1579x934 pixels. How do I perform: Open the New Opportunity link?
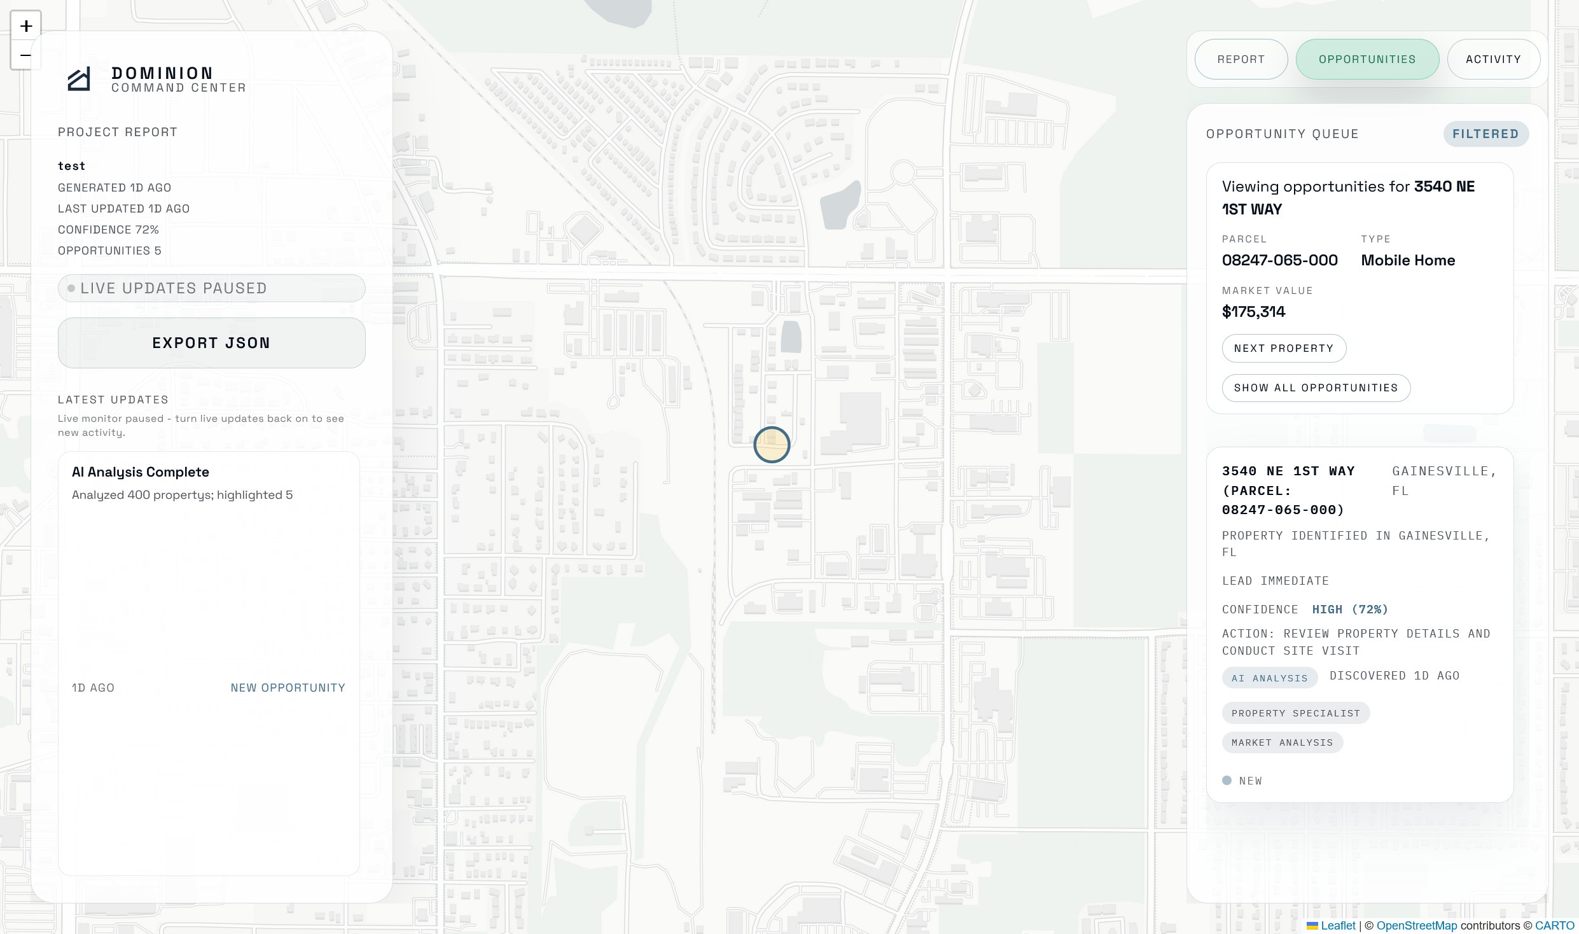pos(288,688)
